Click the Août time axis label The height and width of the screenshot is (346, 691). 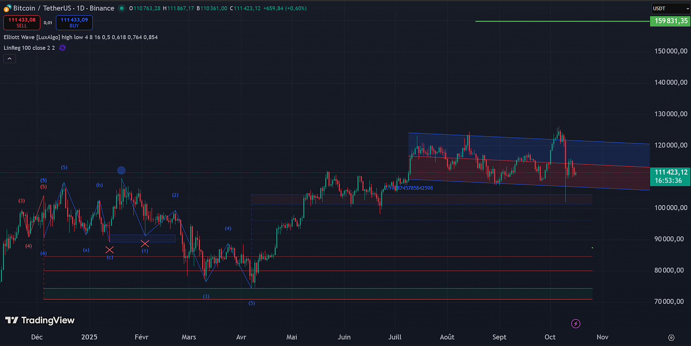point(447,337)
